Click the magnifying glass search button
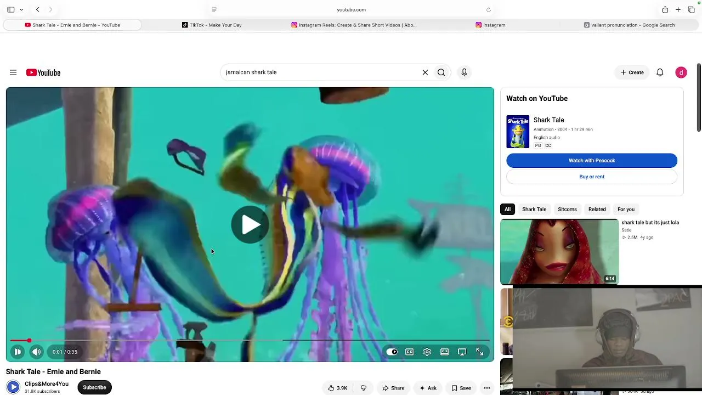 tap(441, 72)
